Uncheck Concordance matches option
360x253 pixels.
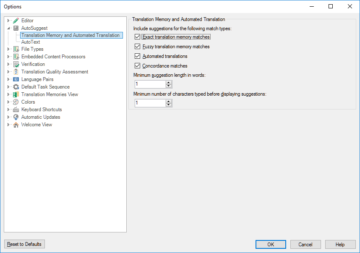138,66
